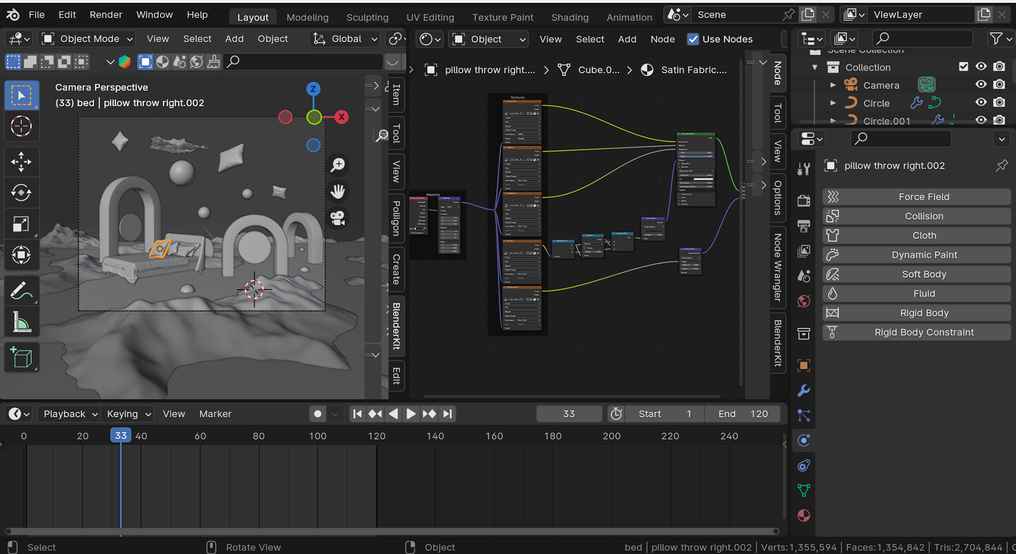Click the X axis on navigation gizmo
This screenshot has height=554, width=1016.
tap(342, 117)
